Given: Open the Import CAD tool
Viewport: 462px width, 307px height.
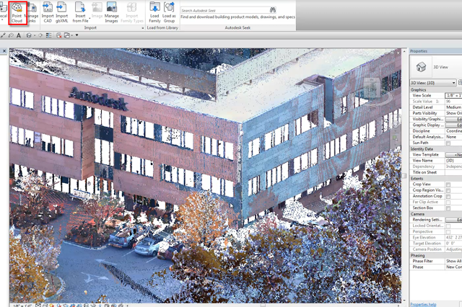Looking at the screenshot, I should pyautogui.click(x=48, y=13).
